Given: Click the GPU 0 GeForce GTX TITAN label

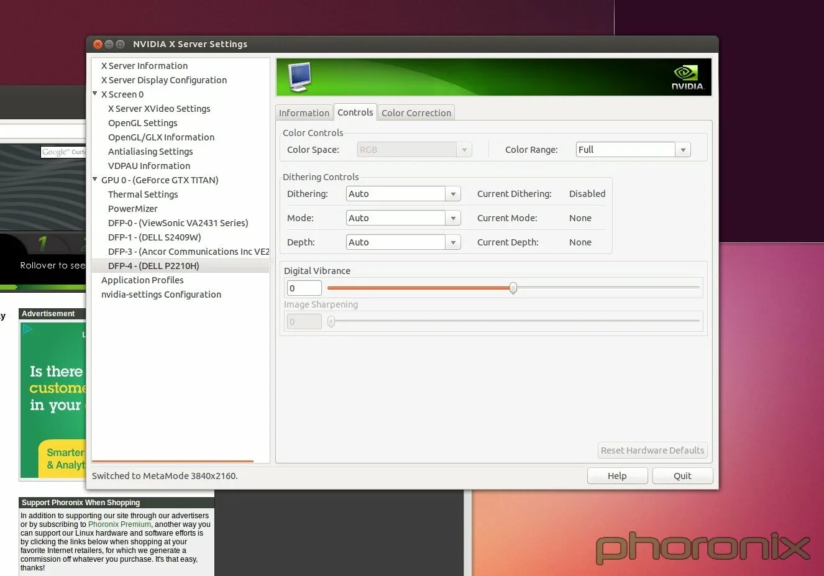Looking at the screenshot, I should (160, 180).
